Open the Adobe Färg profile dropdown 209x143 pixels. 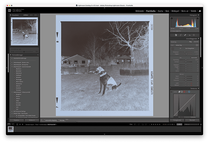pos(179,45)
